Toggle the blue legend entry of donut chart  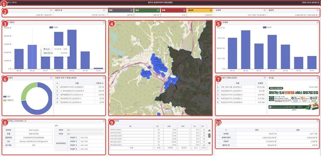point(7,96)
